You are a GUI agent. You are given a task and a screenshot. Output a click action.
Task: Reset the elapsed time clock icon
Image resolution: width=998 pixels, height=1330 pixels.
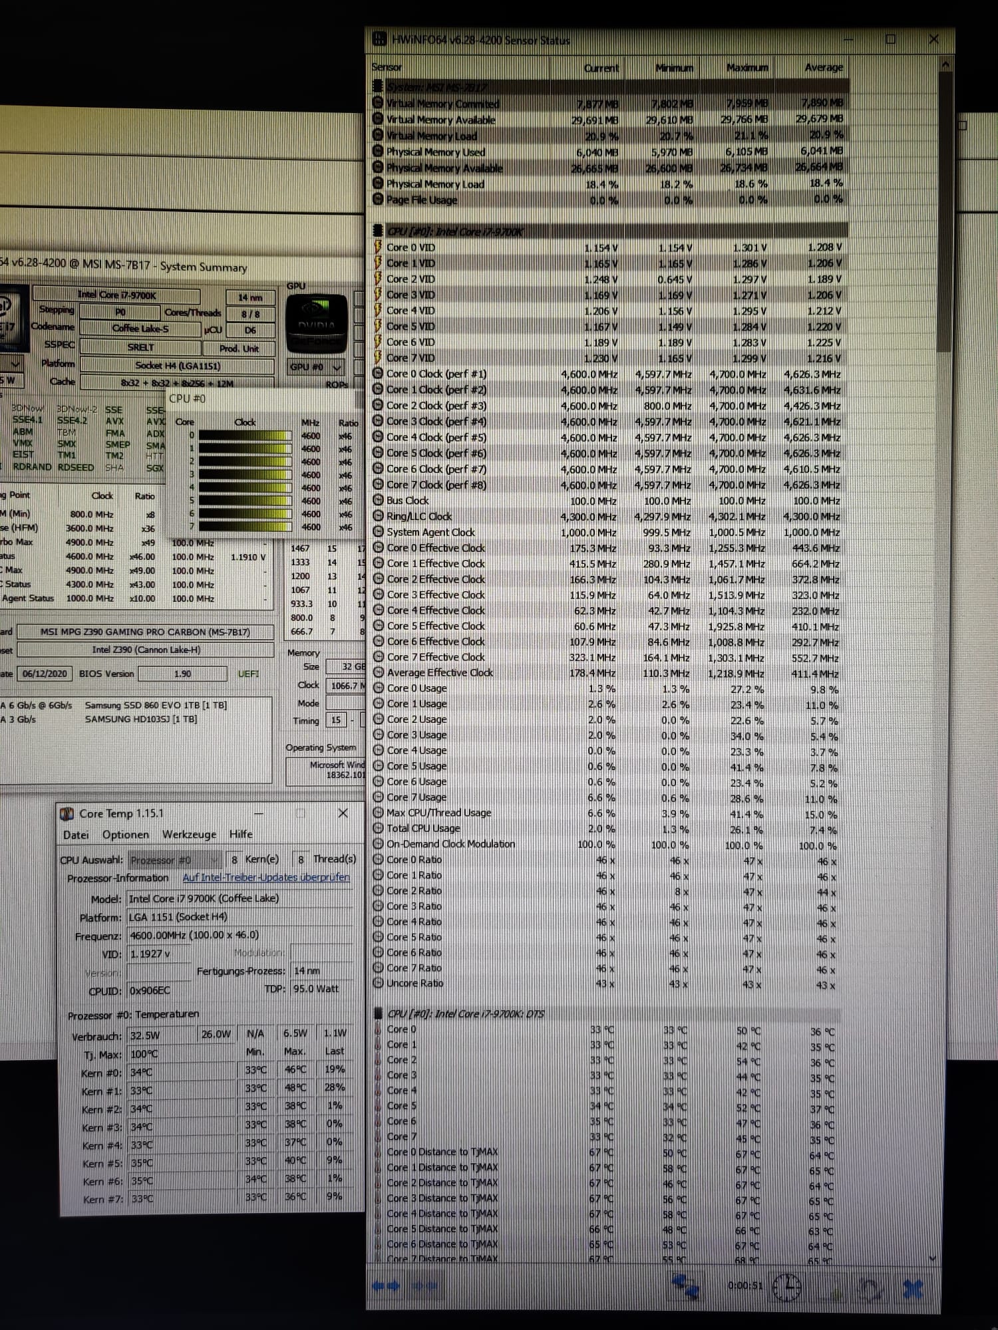788,1287
